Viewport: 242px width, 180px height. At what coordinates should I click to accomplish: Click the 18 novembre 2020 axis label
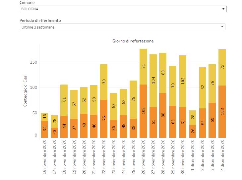click(64, 158)
